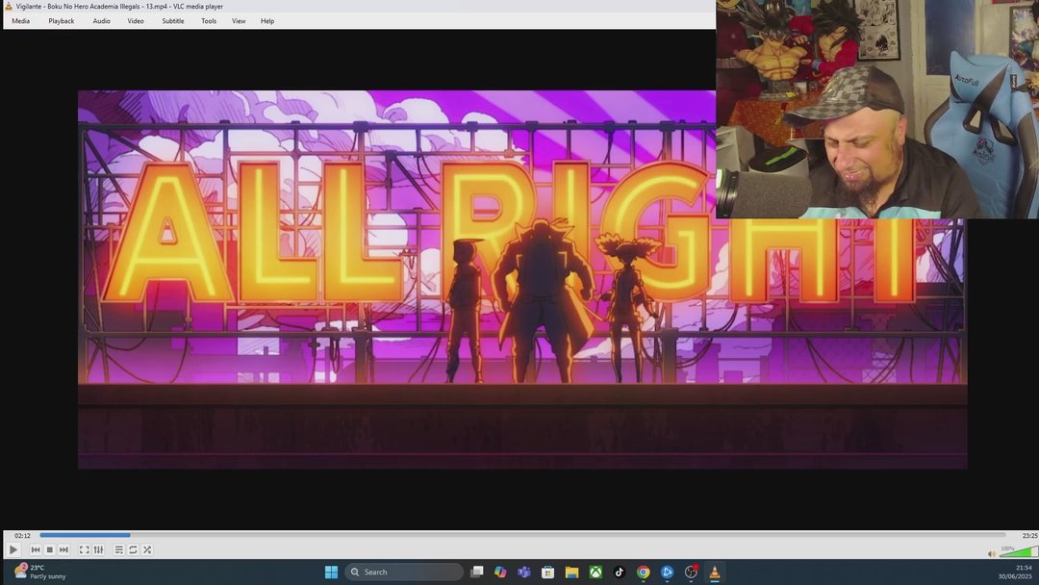Open VLC from the taskbar
This screenshot has height=585, width=1039.
pos(715,572)
